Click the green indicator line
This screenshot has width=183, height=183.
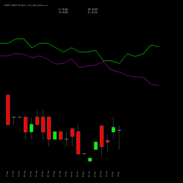pyautogui.click(x=79, y=52)
